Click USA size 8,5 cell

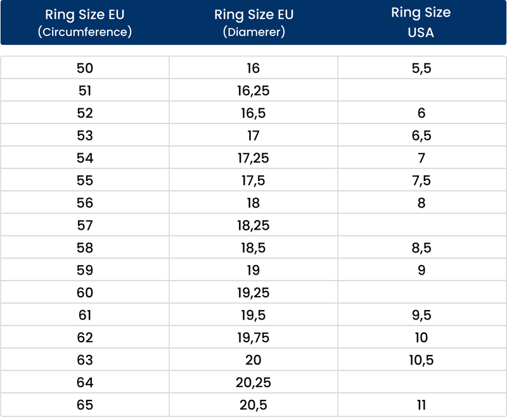click(421, 248)
